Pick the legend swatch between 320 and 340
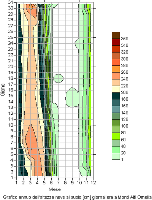 (x=116, y=49)
